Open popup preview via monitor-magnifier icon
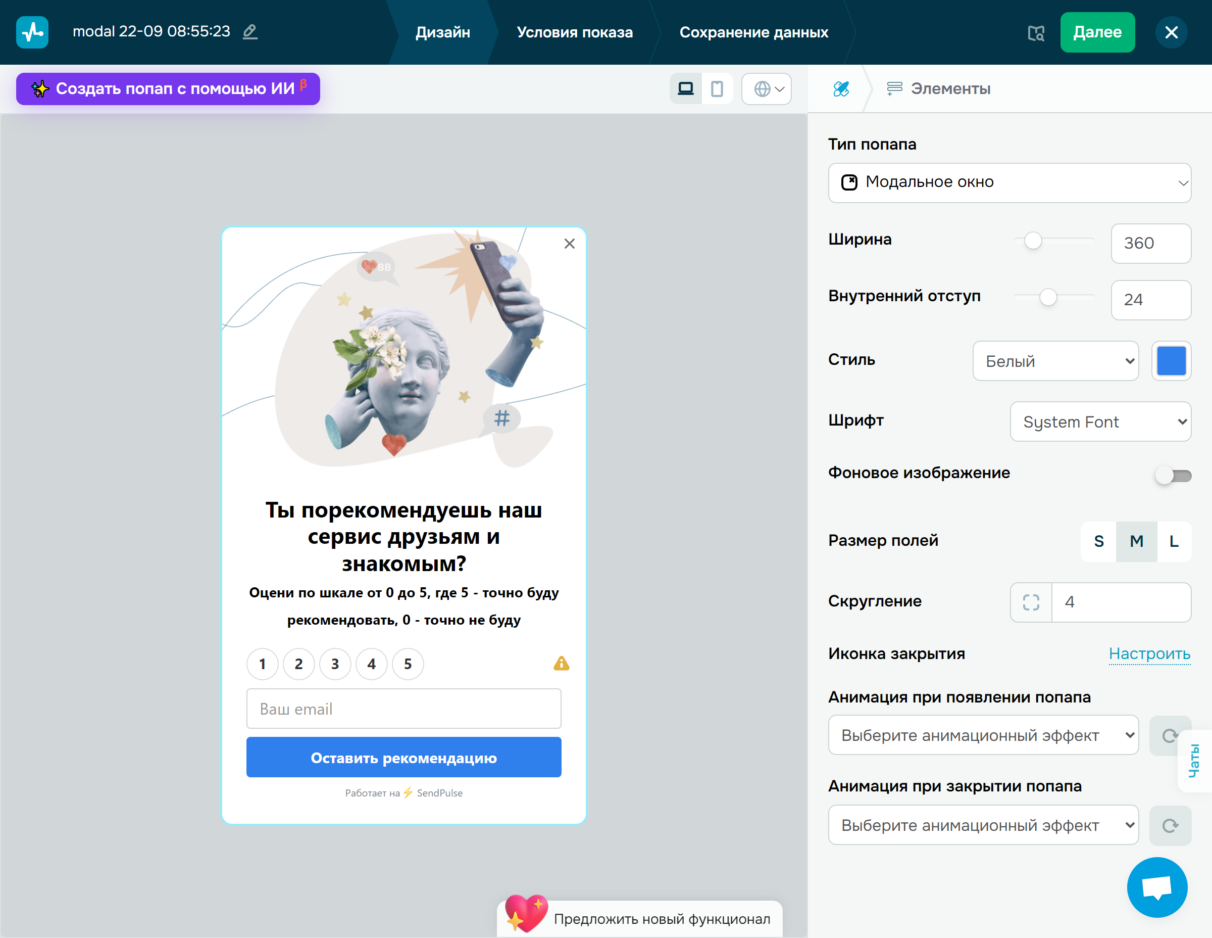This screenshot has width=1212, height=938. pyautogui.click(x=1037, y=33)
